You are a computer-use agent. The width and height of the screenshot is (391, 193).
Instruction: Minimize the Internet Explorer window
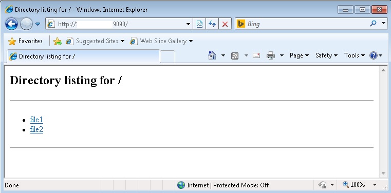click(x=345, y=10)
